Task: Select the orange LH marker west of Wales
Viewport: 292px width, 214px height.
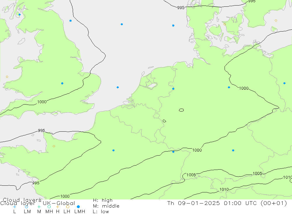Action: [x=7, y=77]
